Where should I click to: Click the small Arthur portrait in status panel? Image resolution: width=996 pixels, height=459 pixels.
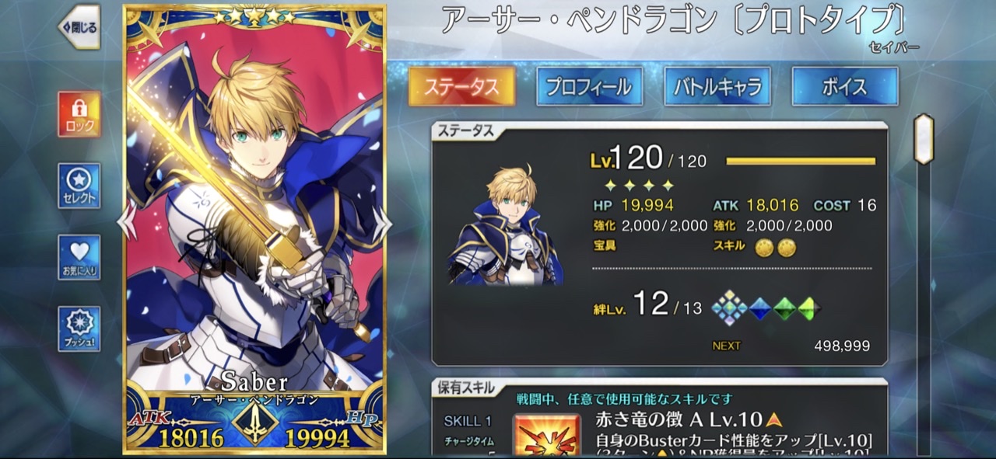tap(507, 225)
